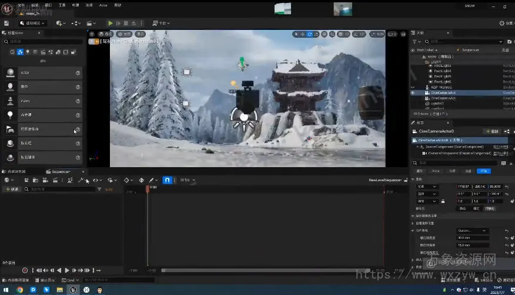
Task: Open the selection mode dropdown
Action: [32, 23]
